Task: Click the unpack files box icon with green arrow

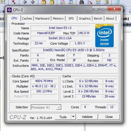Action: click(52, 2)
